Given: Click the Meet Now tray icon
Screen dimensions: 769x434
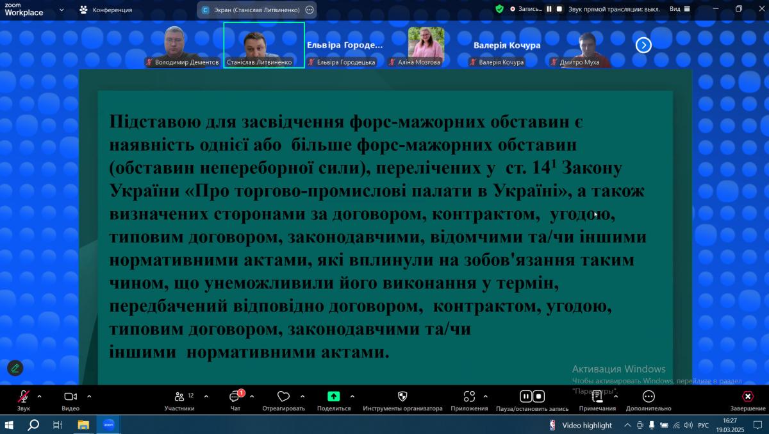Looking at the screenshot, I should 640,424.
